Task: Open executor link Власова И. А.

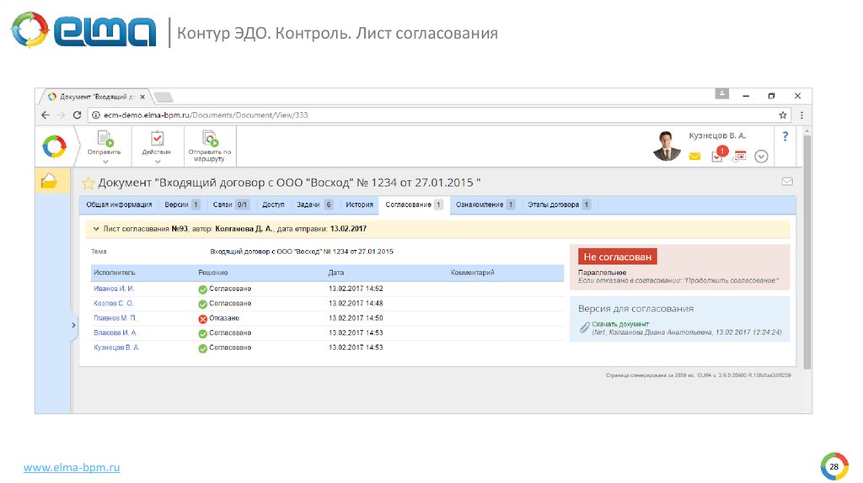Action: point(115,332)
